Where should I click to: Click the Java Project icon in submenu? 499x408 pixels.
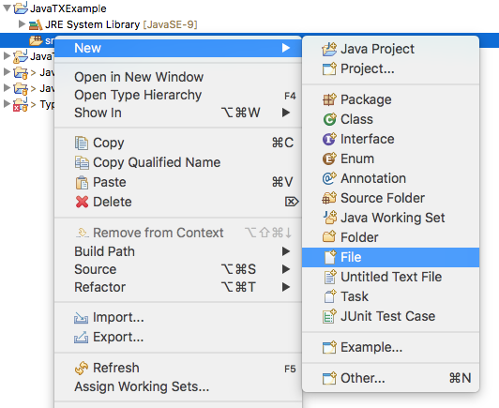(x=329, y=49)
